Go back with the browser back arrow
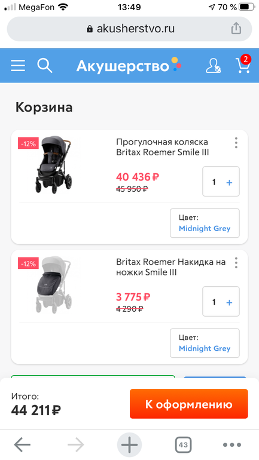Image resolution: width=259 pixels, height=460 pixels. pyautogui.click(x=22, y=444)
